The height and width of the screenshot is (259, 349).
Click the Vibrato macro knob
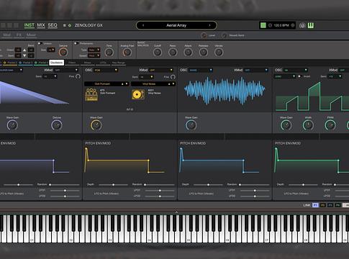219,52
